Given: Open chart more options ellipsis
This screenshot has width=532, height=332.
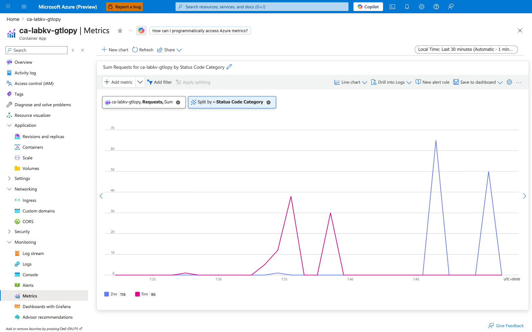Looking at the screenshot, I should [519, 82].
